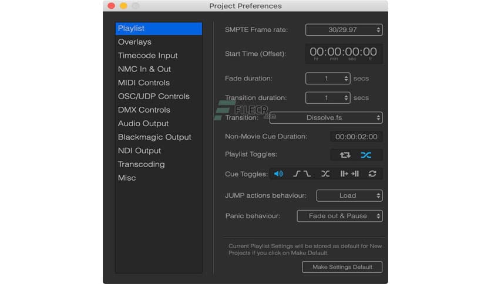Open SMPTE Frame rate dropdown
This screenshot has height=284, width=491.
[344, 29]
